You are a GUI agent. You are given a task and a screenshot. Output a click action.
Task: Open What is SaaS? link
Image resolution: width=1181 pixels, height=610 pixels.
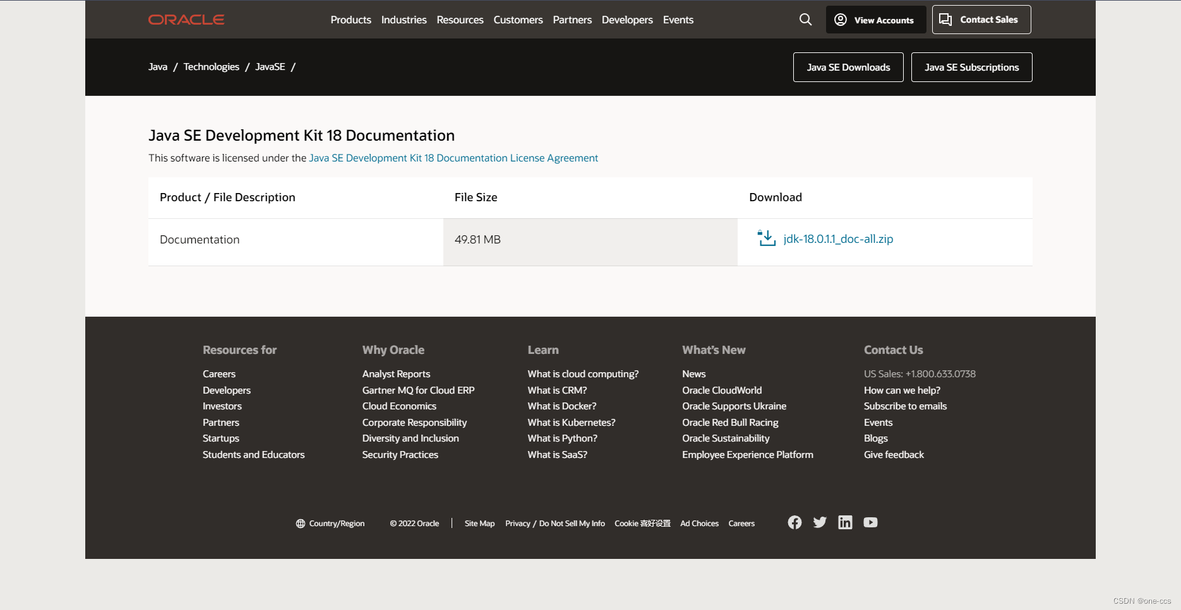click(557, 455)
